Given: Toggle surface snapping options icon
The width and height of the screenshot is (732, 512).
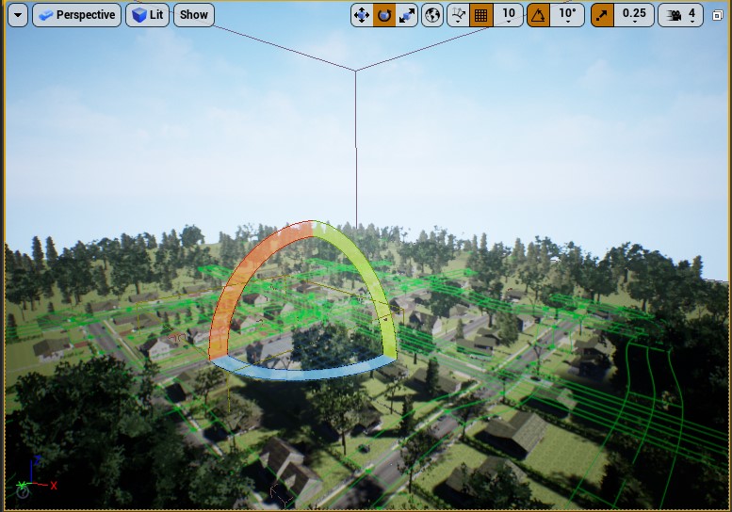Looking at the screenshot, I should tap(458, 15).
